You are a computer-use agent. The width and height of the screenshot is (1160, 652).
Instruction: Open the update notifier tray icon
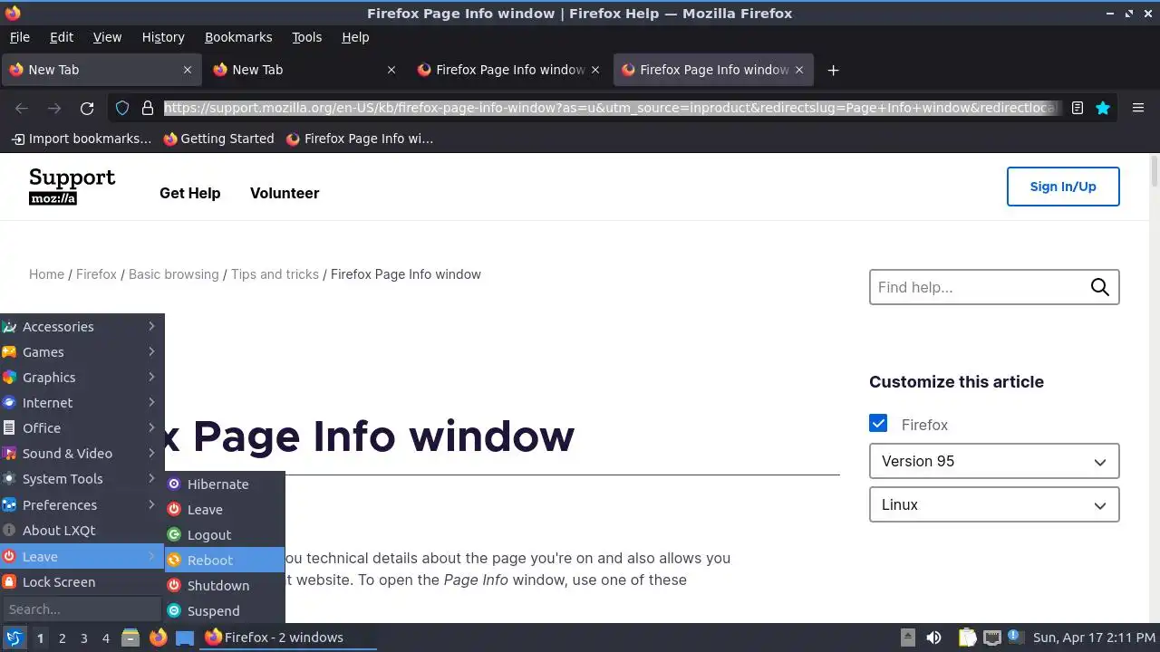1014,637
